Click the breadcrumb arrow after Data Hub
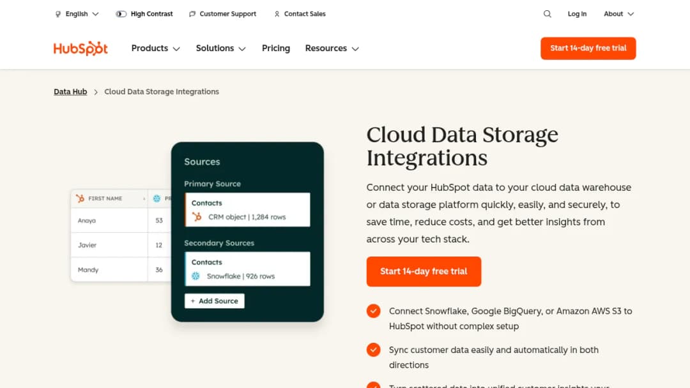 [95, 92]
